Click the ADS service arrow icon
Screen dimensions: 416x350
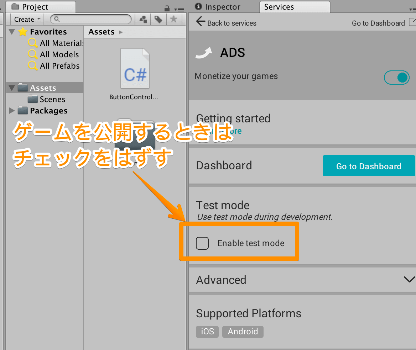click(x=204, y=52)
